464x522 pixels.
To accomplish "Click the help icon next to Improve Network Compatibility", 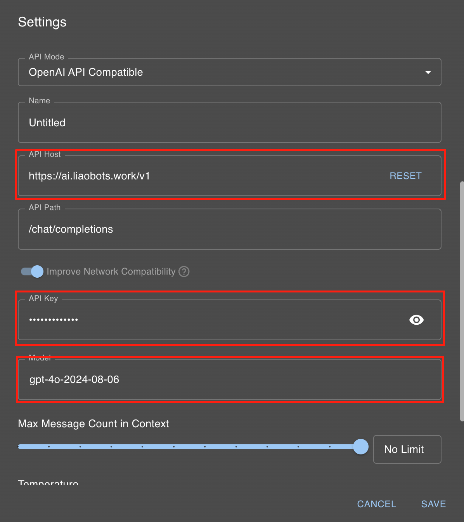I will tap(184, 271).
